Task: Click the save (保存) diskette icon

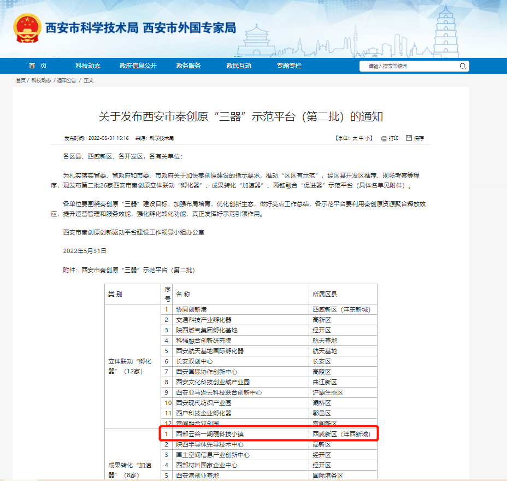Action: (408, 138)
